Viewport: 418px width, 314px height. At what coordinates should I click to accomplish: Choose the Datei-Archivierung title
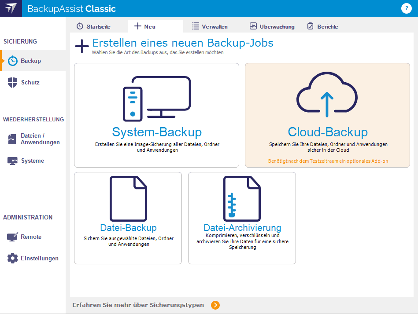click(x=242, y=228)
